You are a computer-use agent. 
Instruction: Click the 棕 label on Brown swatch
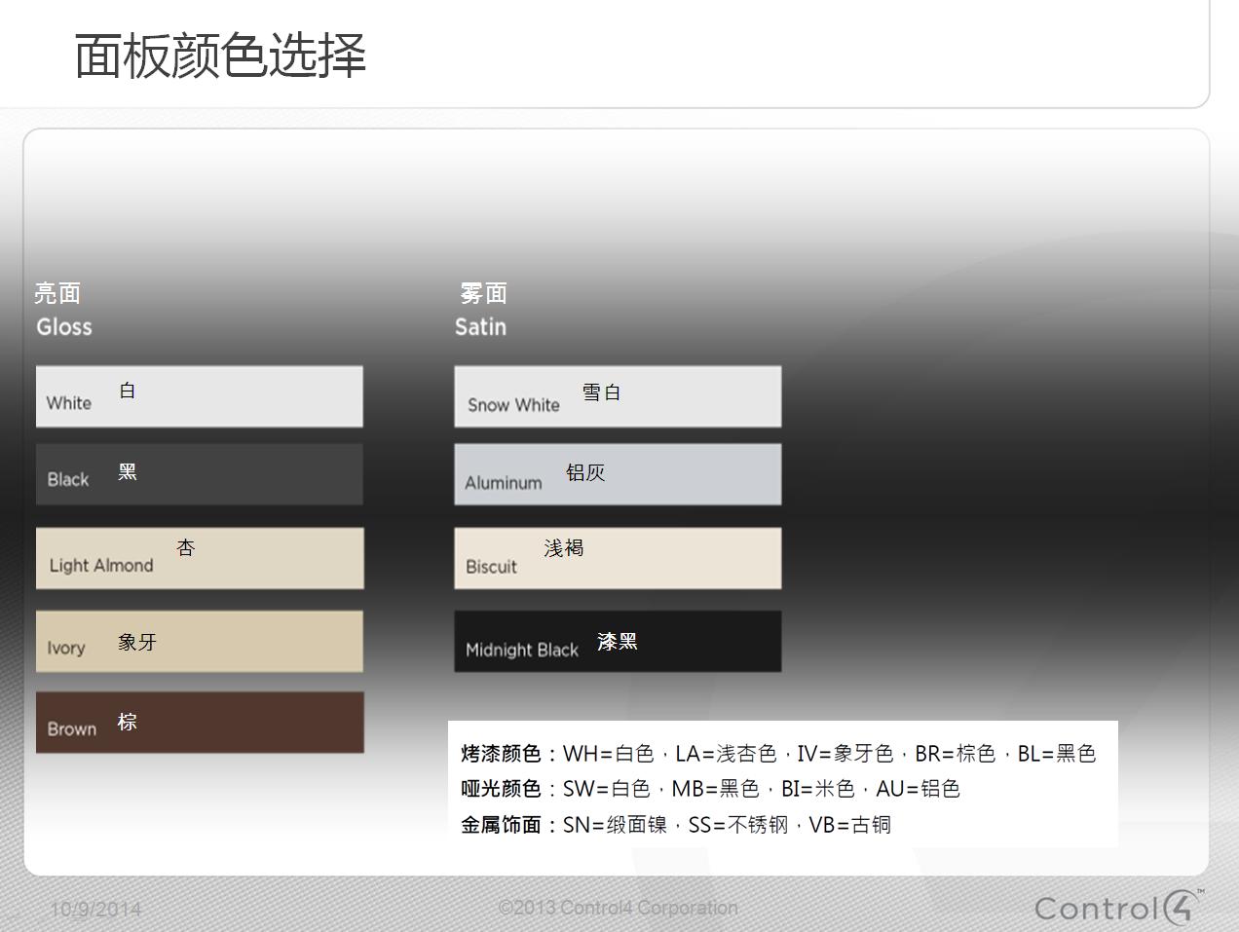pyautogui.click(x=128, y=722)
